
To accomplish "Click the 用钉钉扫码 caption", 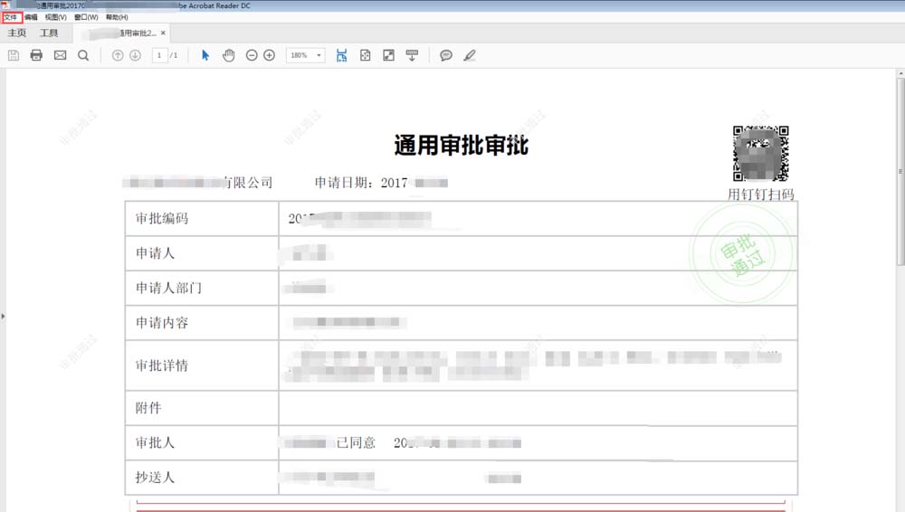I will coord(761,194).
